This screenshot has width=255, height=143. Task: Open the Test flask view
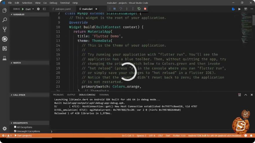coord(5,58)
